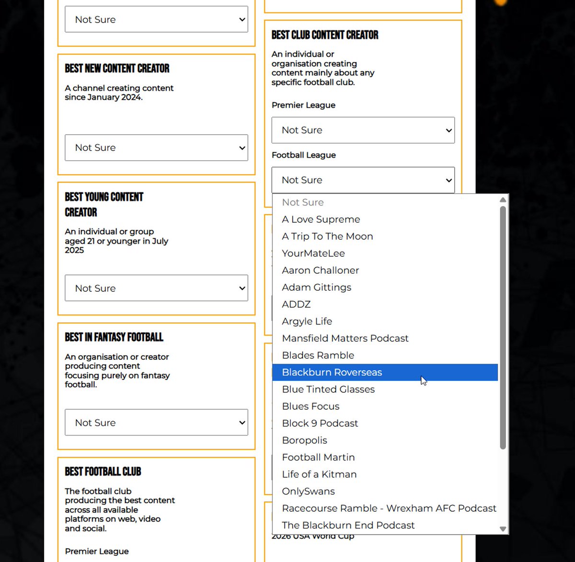Select highlighted Blackburn Roverseas option
The height and width of the screenshot is (562, 575).
click(x=385, y=372)
